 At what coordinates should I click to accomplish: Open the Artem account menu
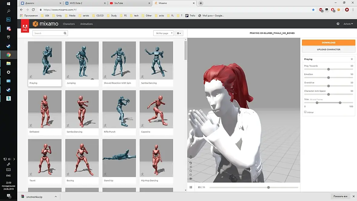(x=348, y=24)
